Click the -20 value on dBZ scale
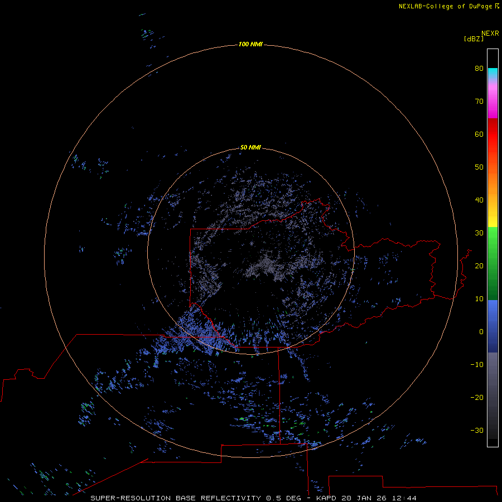Image resolution: width=502 pixels, height=502 pixels. click(477, 397)
